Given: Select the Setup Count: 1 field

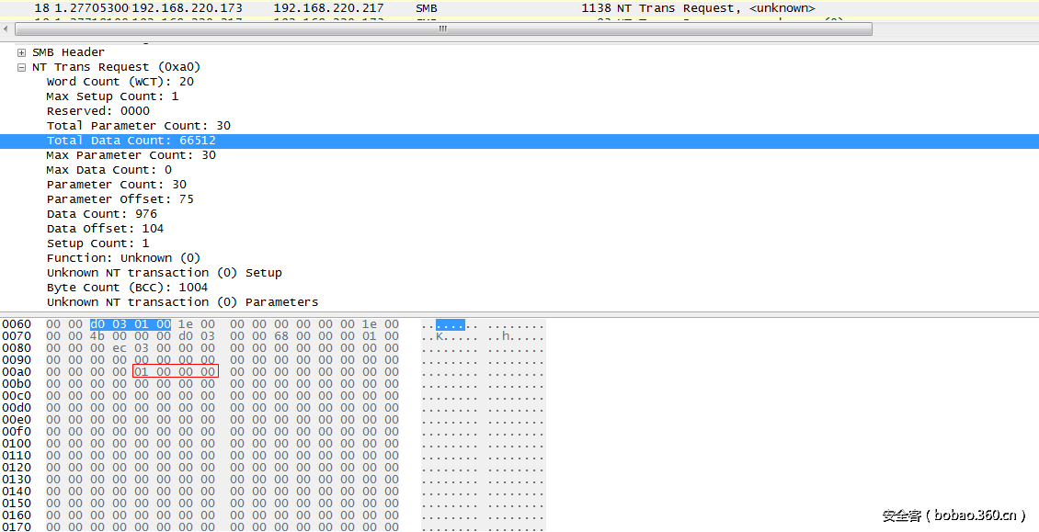Looking at the screenshot, I should 96,243.
